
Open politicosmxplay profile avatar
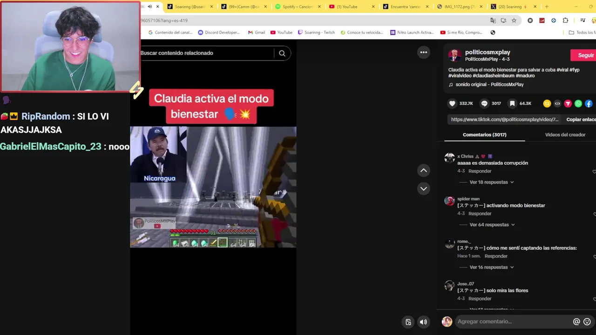pyautogui.click(x=454, y=55)
